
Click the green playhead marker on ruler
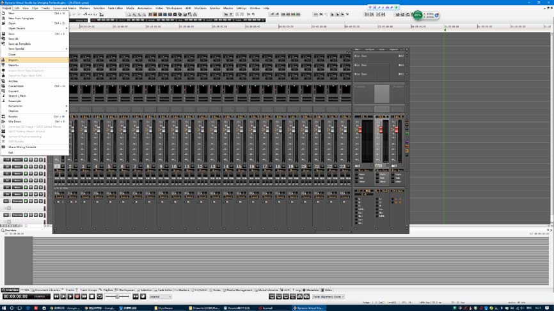(445, 29)
